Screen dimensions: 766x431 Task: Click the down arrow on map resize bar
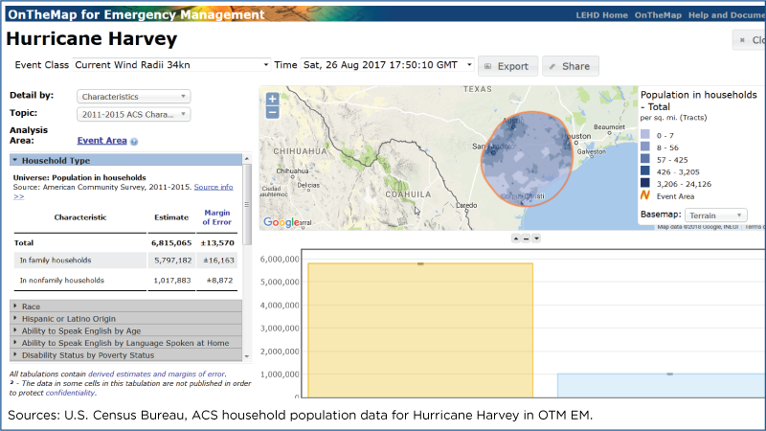[x=536, y=238]
